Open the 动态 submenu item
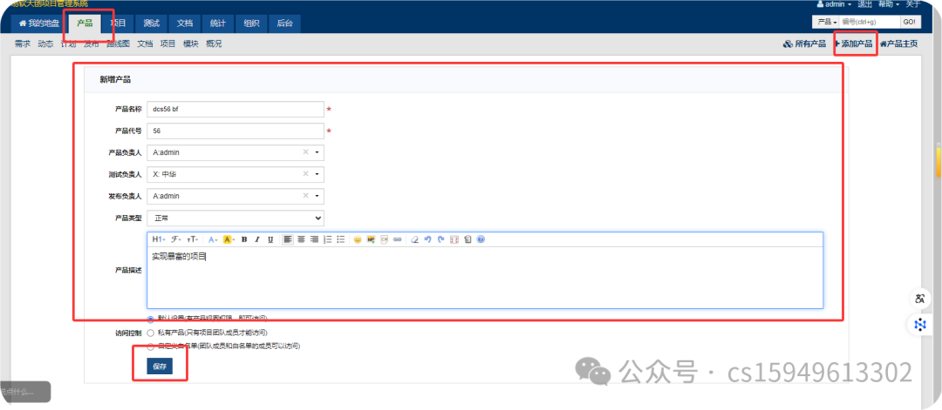The image size is (942, 410). tap(45, 44)
